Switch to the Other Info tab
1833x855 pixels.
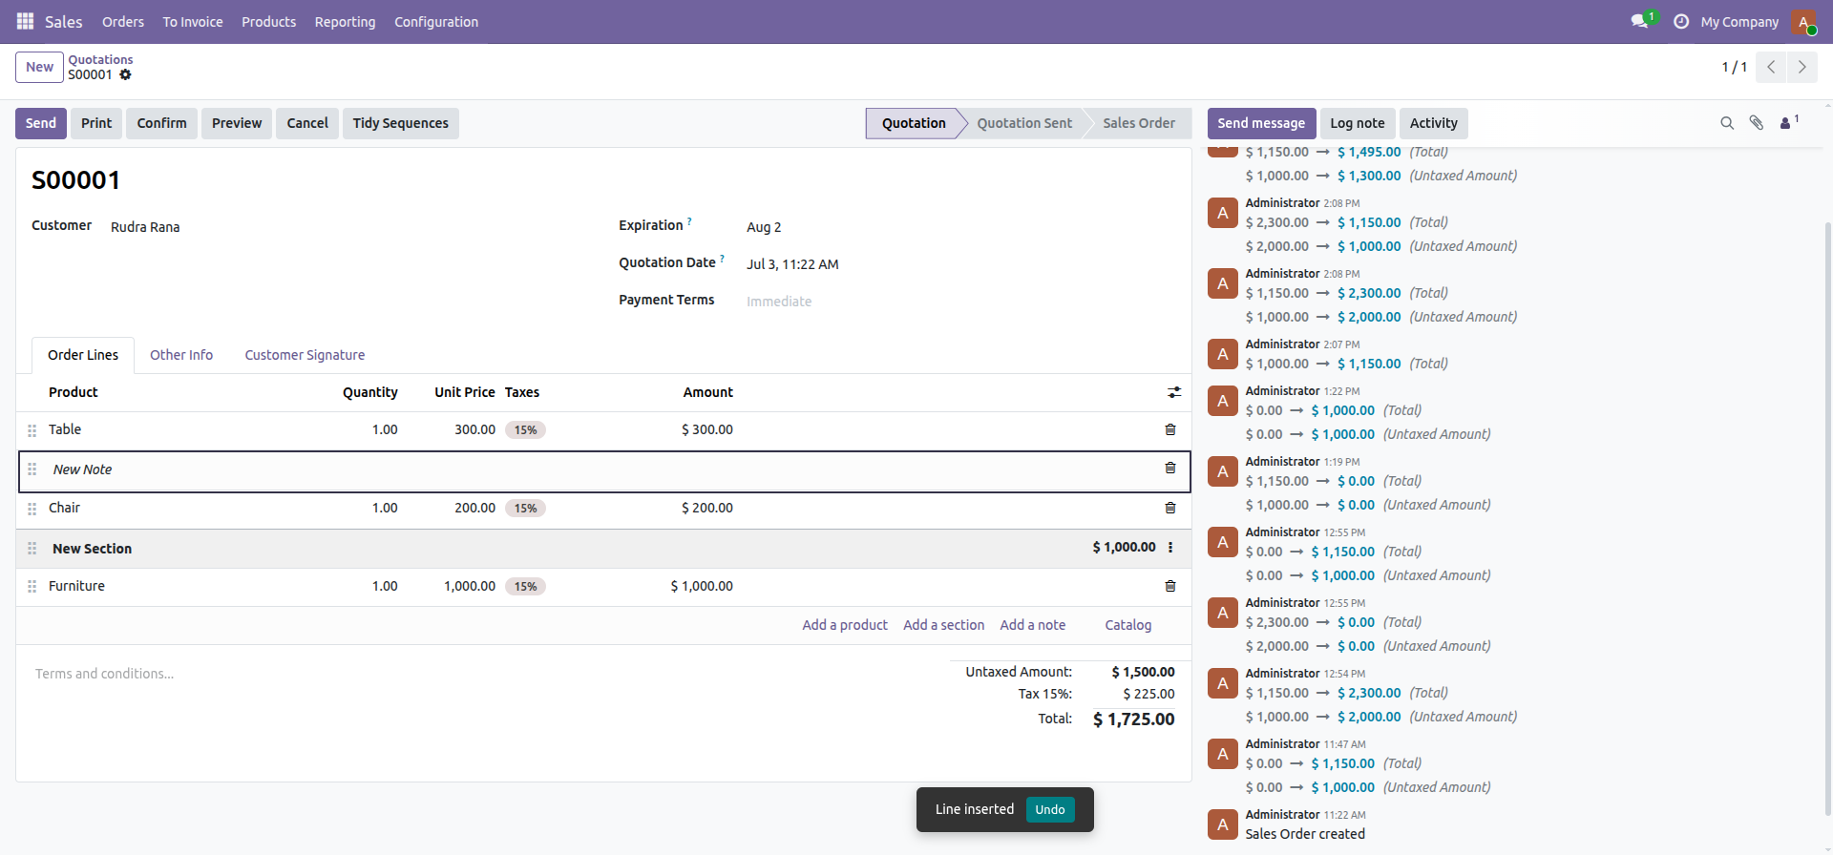pyautogui.click(x=181, y=355)
